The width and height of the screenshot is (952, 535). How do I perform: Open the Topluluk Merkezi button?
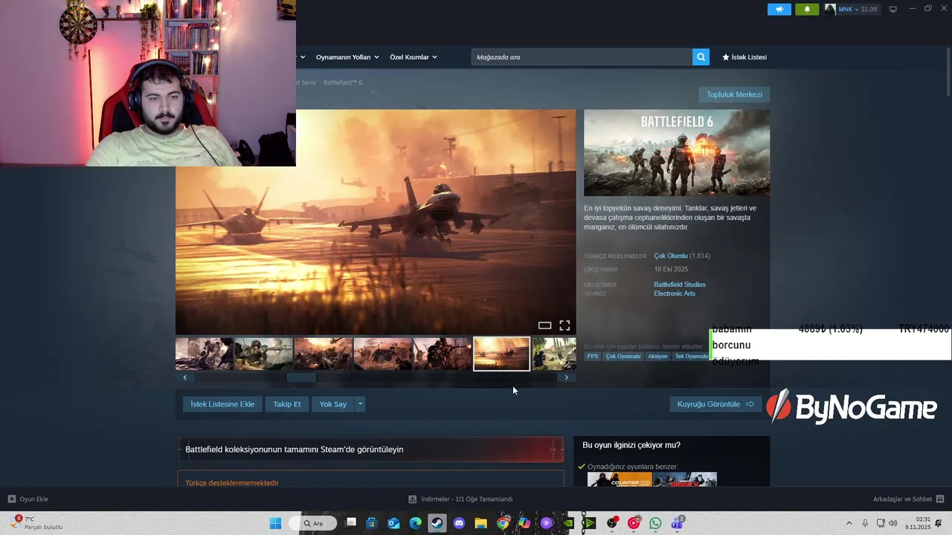point(734,94)
